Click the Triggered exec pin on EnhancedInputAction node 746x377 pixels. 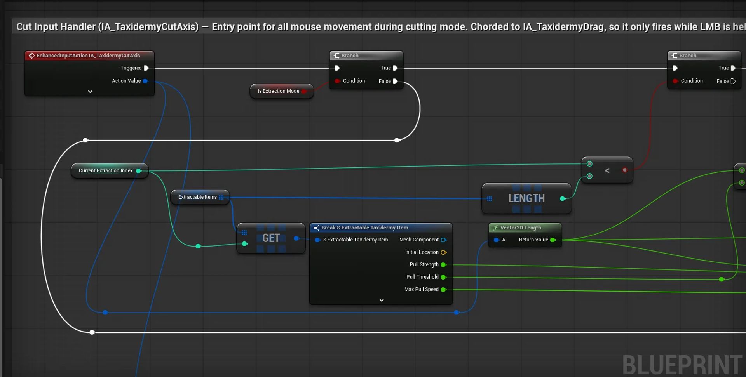point(146,68)
